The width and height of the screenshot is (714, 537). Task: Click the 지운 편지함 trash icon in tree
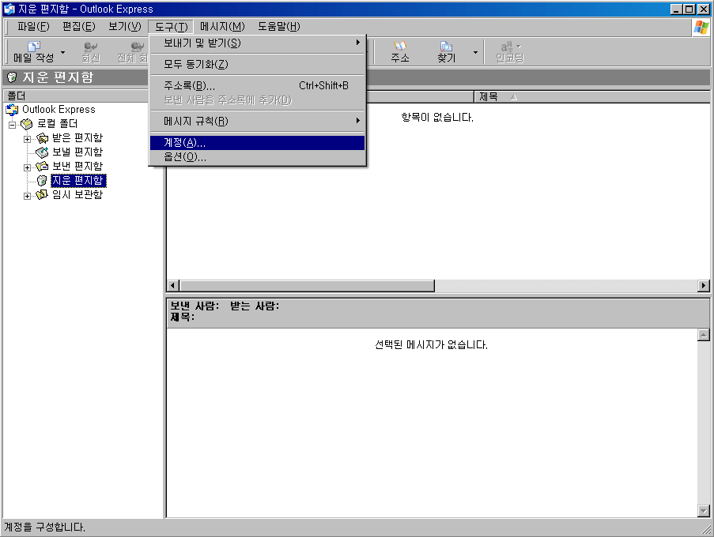[42, 181]
